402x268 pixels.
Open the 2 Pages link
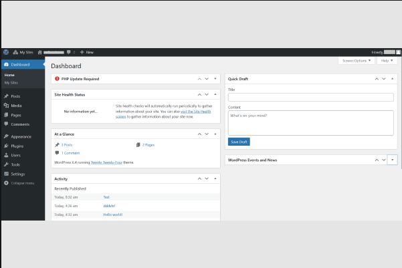[x=148, y=145]
